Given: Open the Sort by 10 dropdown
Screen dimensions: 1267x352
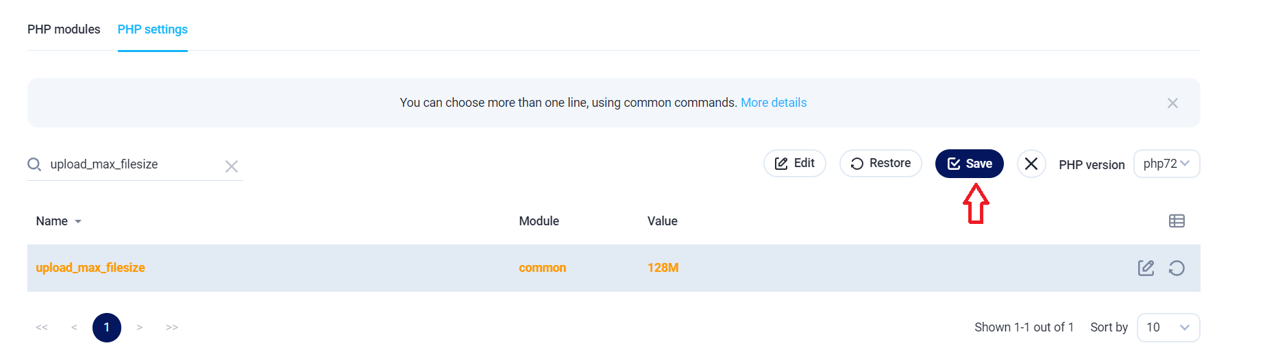Looking at the screenshot, I should 1168,327.
